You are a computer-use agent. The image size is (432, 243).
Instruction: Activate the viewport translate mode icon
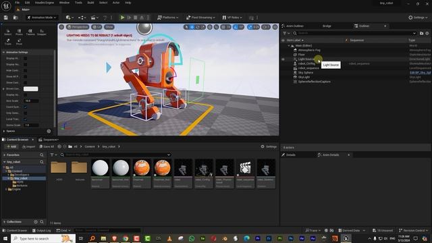[x=192, y=27]
